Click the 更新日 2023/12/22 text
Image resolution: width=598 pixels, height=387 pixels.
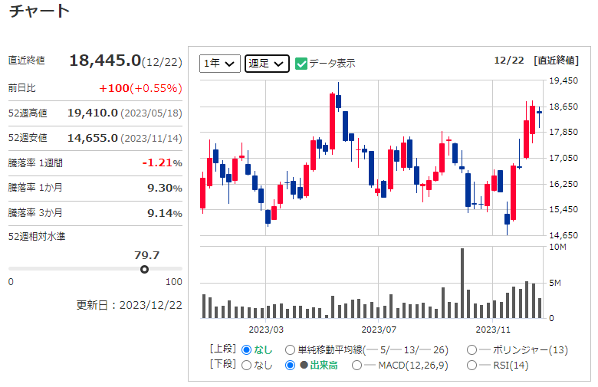tap(130, 304)
